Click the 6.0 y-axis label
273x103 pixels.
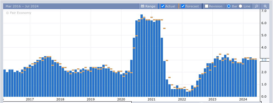coord(264,23)
